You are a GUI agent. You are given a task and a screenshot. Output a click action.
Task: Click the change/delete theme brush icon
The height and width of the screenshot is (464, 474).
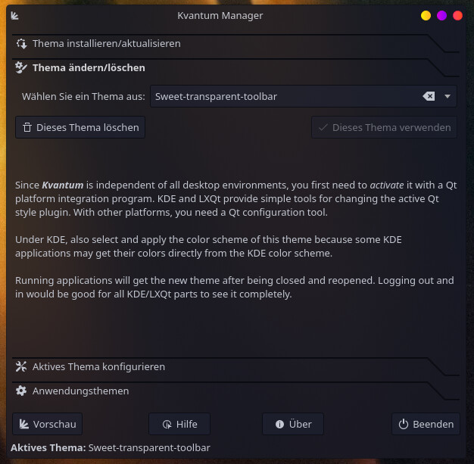pos(21,68)
